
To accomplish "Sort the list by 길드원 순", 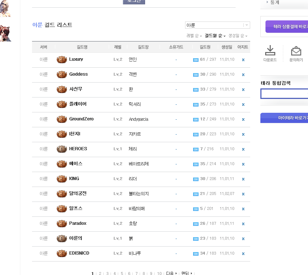I will point(215,36).
